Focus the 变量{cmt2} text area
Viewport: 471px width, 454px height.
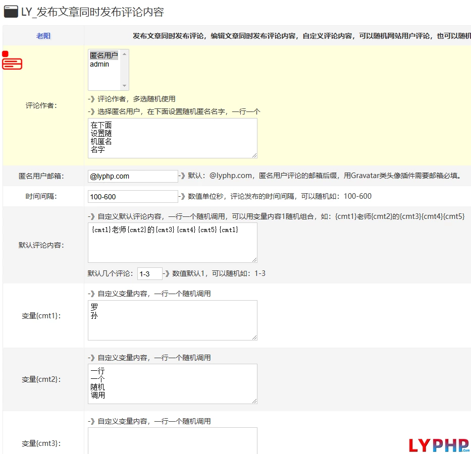click(x=172, y=383)
